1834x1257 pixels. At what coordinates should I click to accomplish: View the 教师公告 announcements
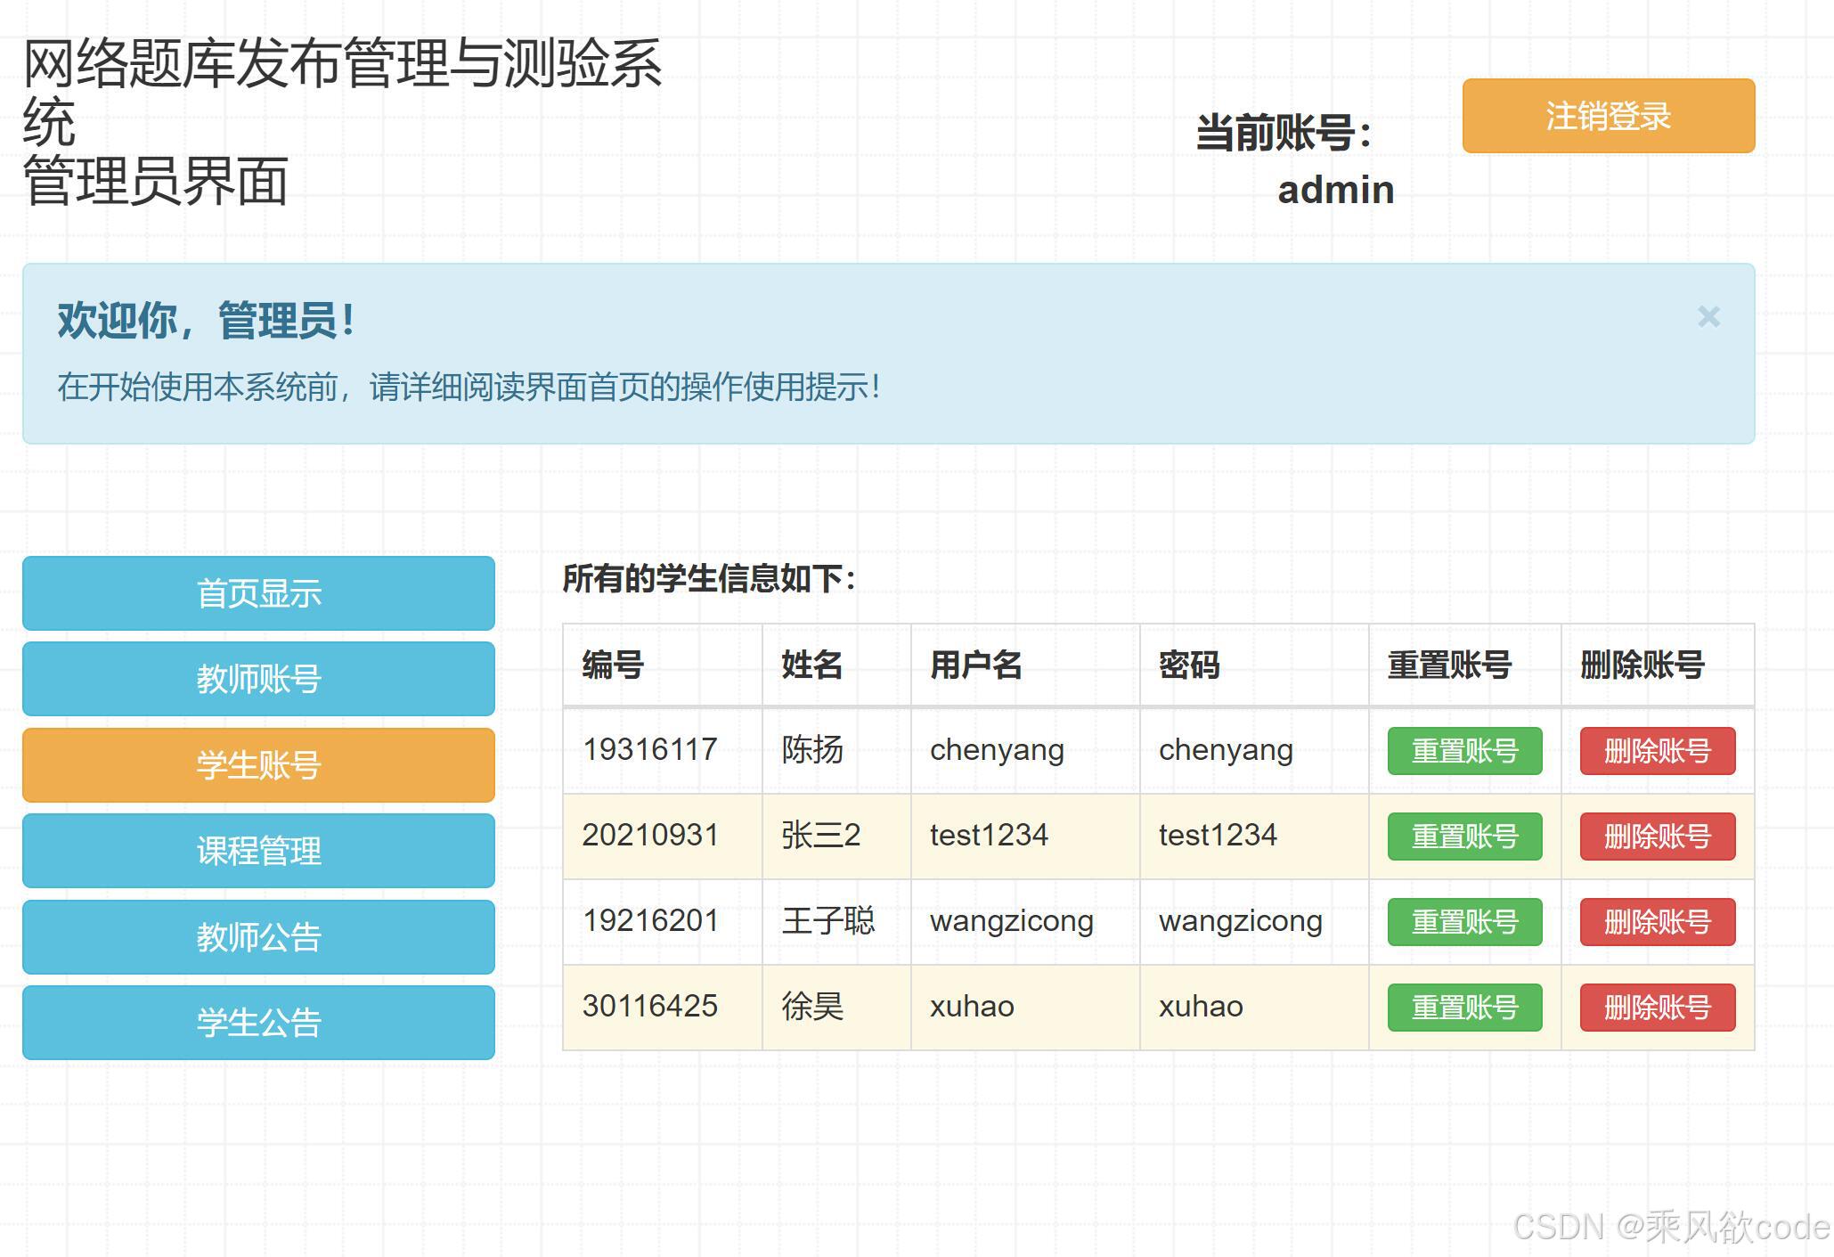257,936
